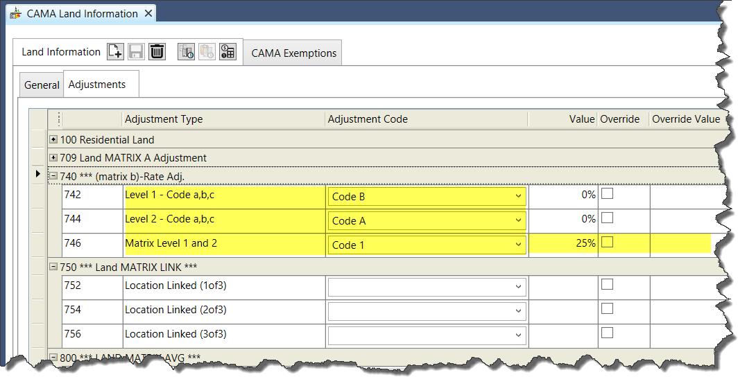747x386 pixels.
Task: Enable Override for Location Linked (1of3)
Action: [607, 284]
